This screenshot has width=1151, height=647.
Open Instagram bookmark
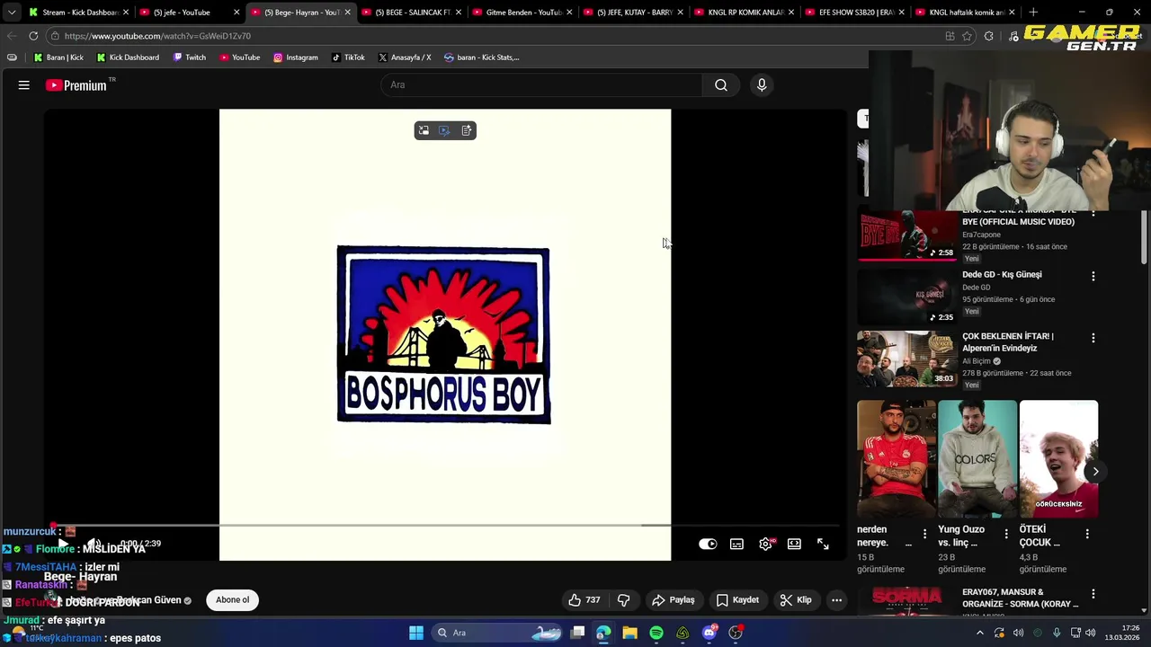[x=296, y=58]
